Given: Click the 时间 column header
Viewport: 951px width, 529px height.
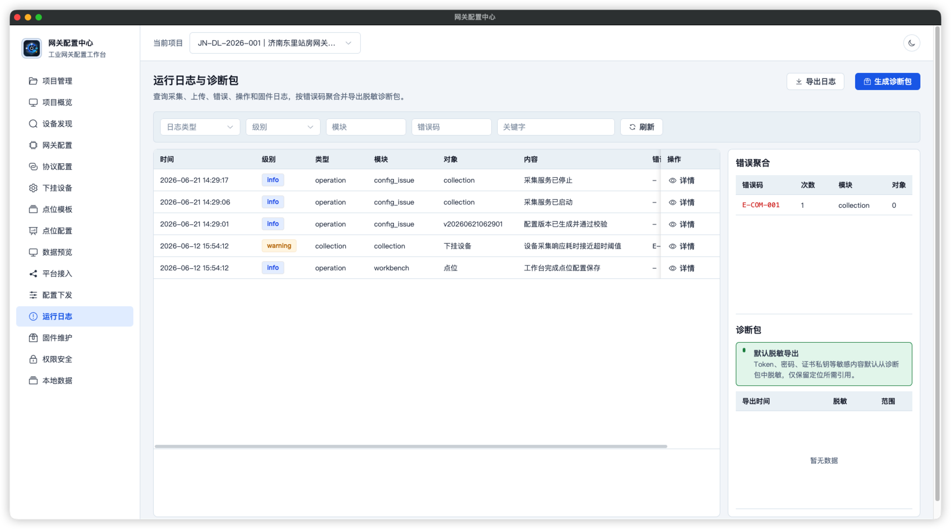Looking at the screenshot, I should click(167, 160).
